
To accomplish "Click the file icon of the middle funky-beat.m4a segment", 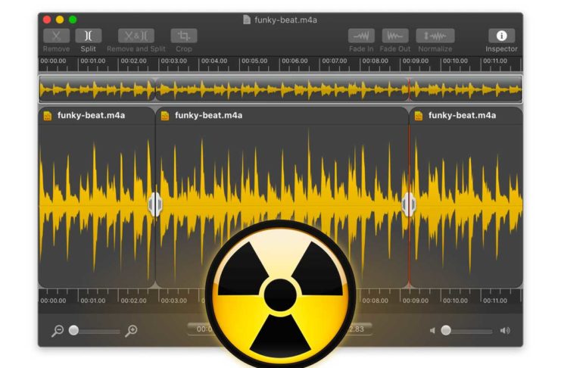I will pos(165,116).
